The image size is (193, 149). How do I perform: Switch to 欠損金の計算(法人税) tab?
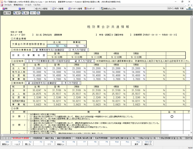(147, 138)
